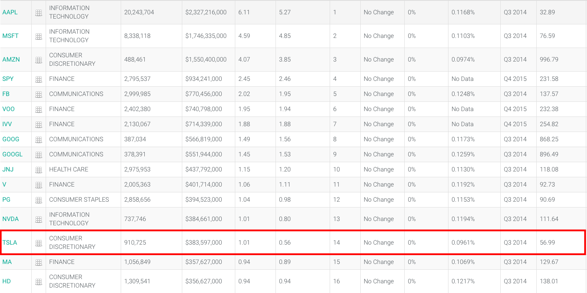The height and width of the screenshot is (293, 587).
Task: Go to the PG ticker page
Action: tap(6, 200)
